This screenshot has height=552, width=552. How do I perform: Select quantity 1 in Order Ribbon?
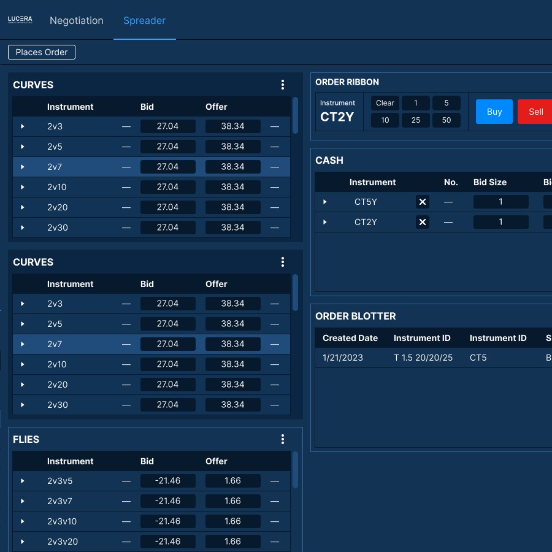click(416, 103)
